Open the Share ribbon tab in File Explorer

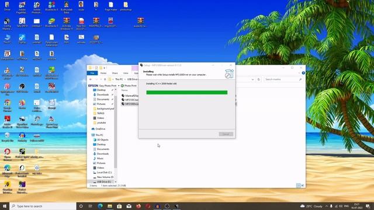(115, 73)
